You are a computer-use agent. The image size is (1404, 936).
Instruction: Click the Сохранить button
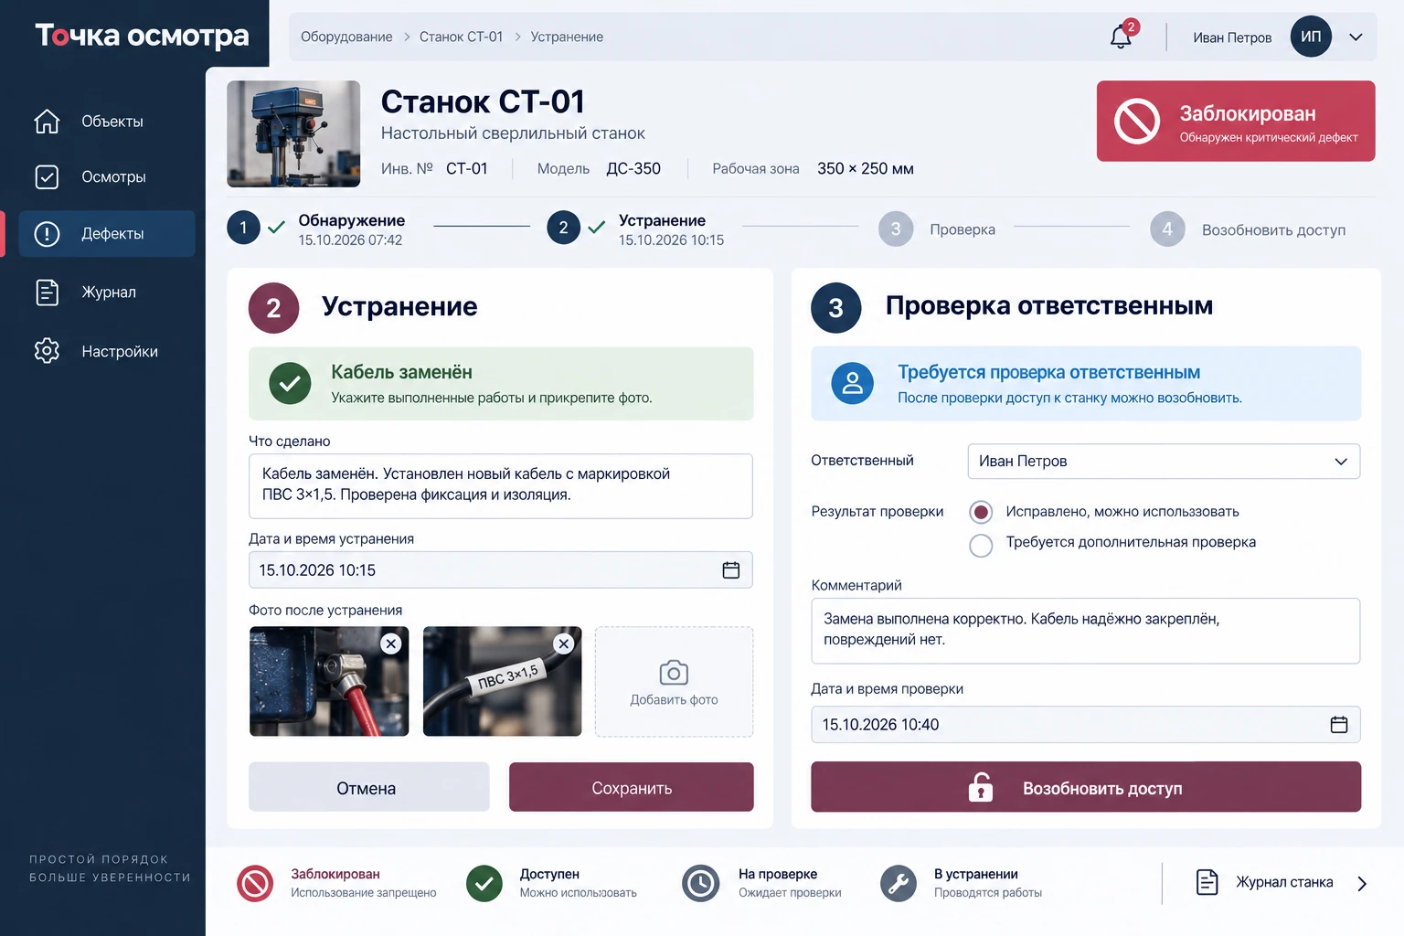click(x=632, y=787)
